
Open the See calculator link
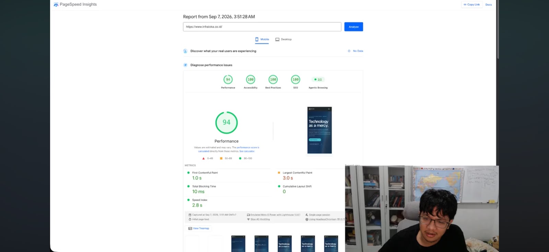pyautogui.click(x=247, y=151)
